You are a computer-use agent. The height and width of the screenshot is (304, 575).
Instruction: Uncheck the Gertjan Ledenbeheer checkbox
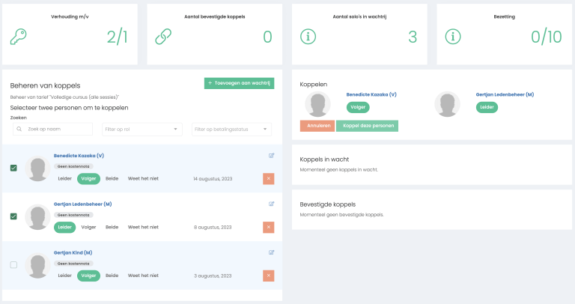[13, 216]
